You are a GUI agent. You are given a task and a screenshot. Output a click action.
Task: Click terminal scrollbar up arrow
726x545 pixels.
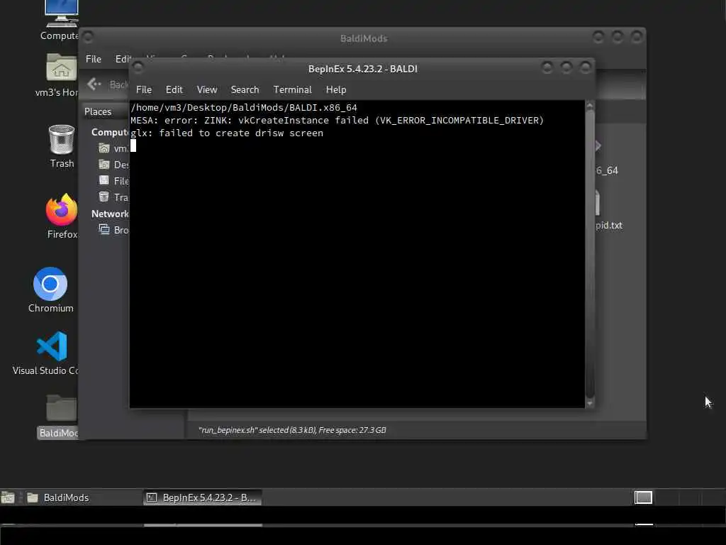click(589, 106)
